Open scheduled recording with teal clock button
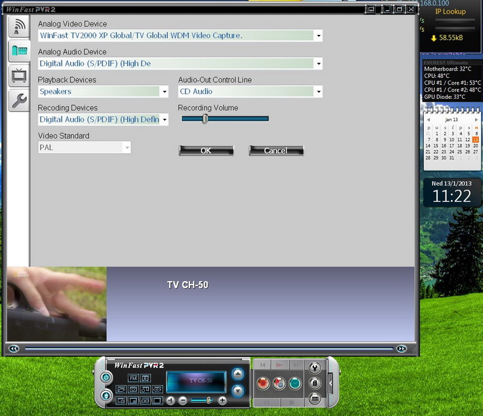The image size is (483, 416). point(295,383)
